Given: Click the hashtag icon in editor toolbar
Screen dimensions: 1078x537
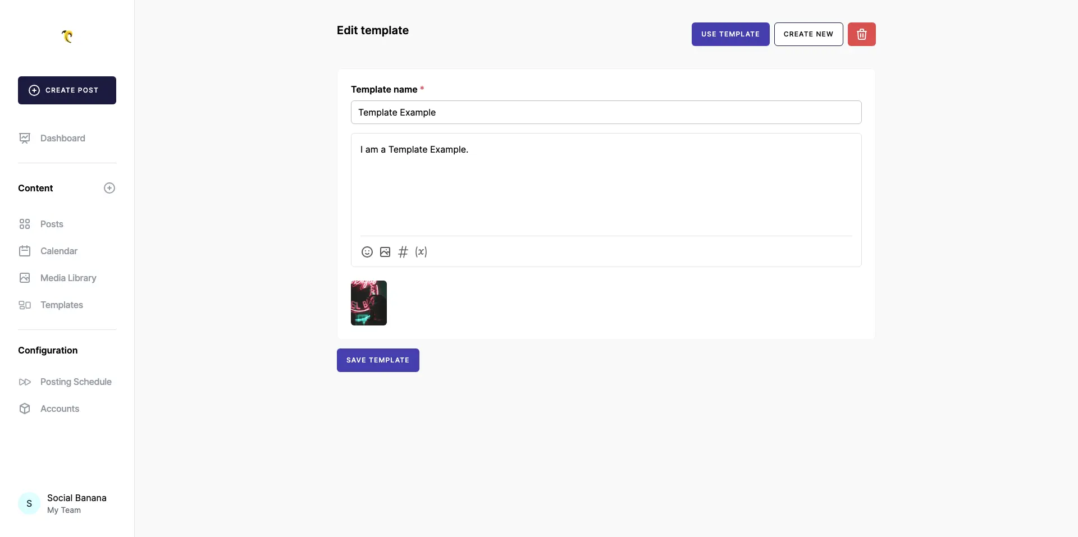Looking at the screenshot, I should point(403,252).
